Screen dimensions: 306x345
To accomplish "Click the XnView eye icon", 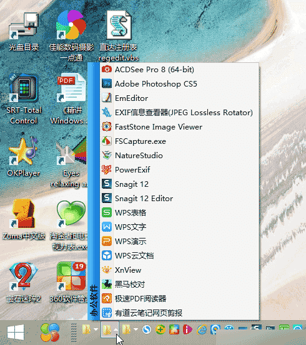I will pyautogui.click(x=107, y=270).
